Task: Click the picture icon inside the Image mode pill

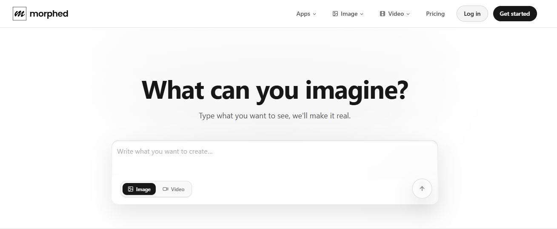Action: point(131,189)
